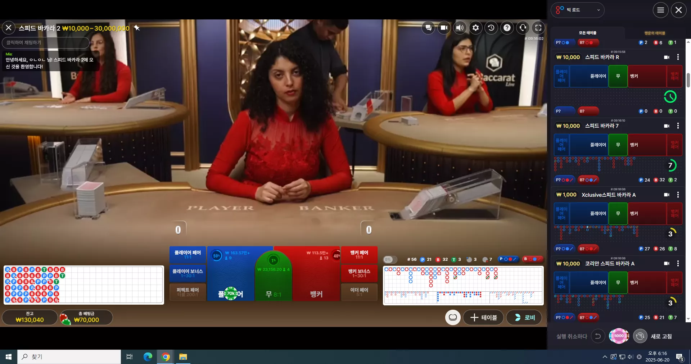
Task: Toggle B? prediction under 스피드 바카라 7
Action: (x=588, y=180)
